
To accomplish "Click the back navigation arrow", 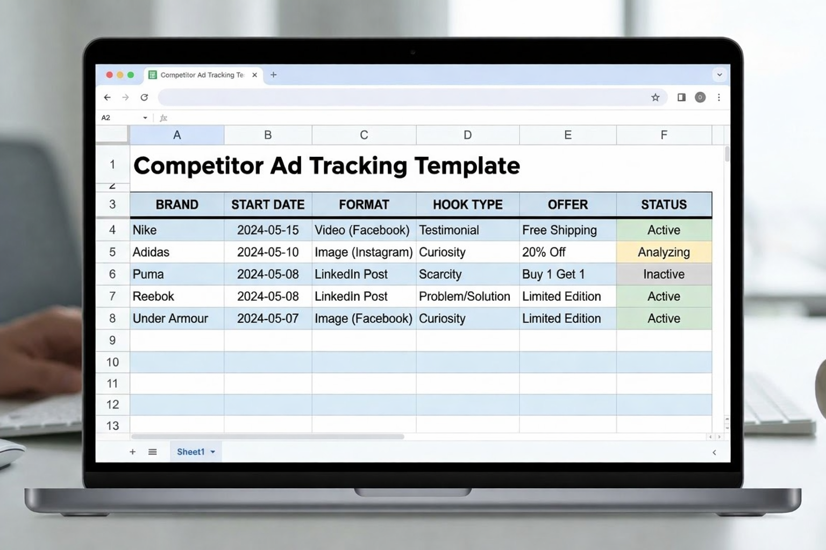I will pos(108,97).
